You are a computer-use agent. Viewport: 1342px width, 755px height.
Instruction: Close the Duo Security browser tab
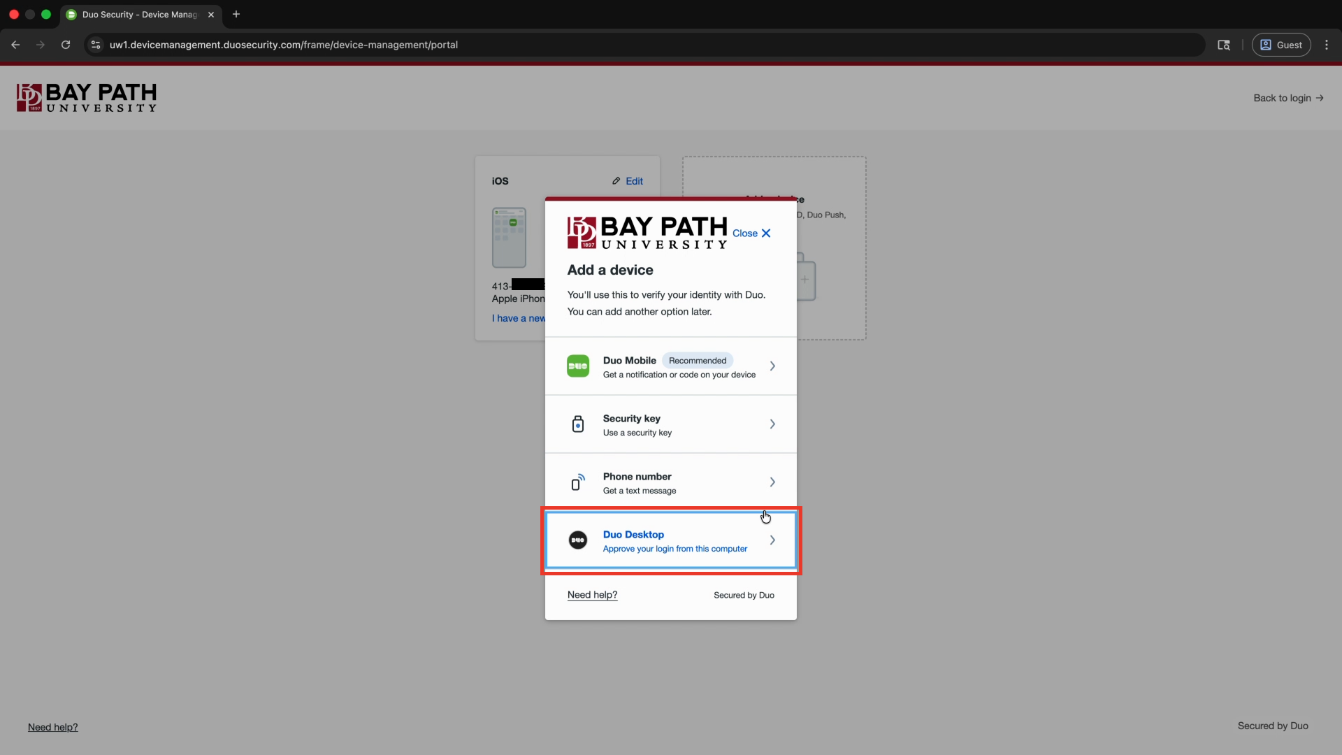click(x=211, y=15)
